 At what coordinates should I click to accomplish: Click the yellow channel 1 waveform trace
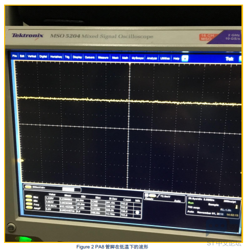click(x=129, y=101)
